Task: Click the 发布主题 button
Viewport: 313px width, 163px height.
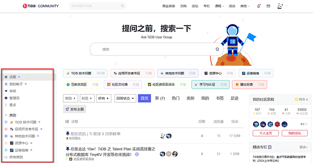Action: point(75,109)
